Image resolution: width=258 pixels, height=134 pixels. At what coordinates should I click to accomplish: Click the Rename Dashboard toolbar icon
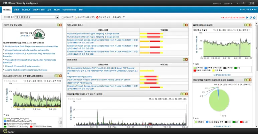click(76, 17)
